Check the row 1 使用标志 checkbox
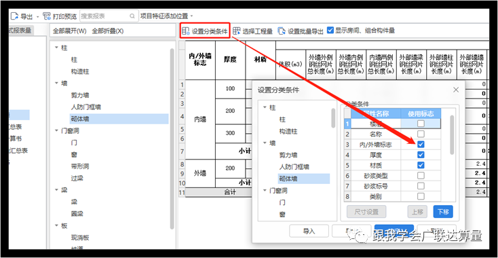This screenshot has width=498, height=258. pos(421,124)
